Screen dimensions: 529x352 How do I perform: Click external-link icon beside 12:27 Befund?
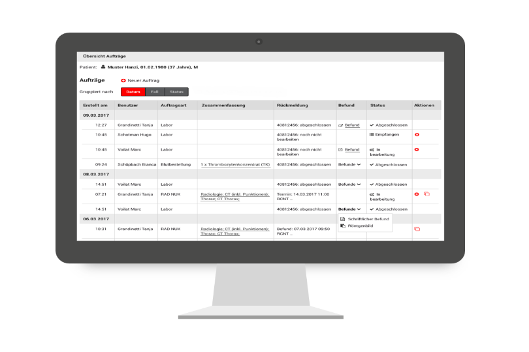coord(340,125)
